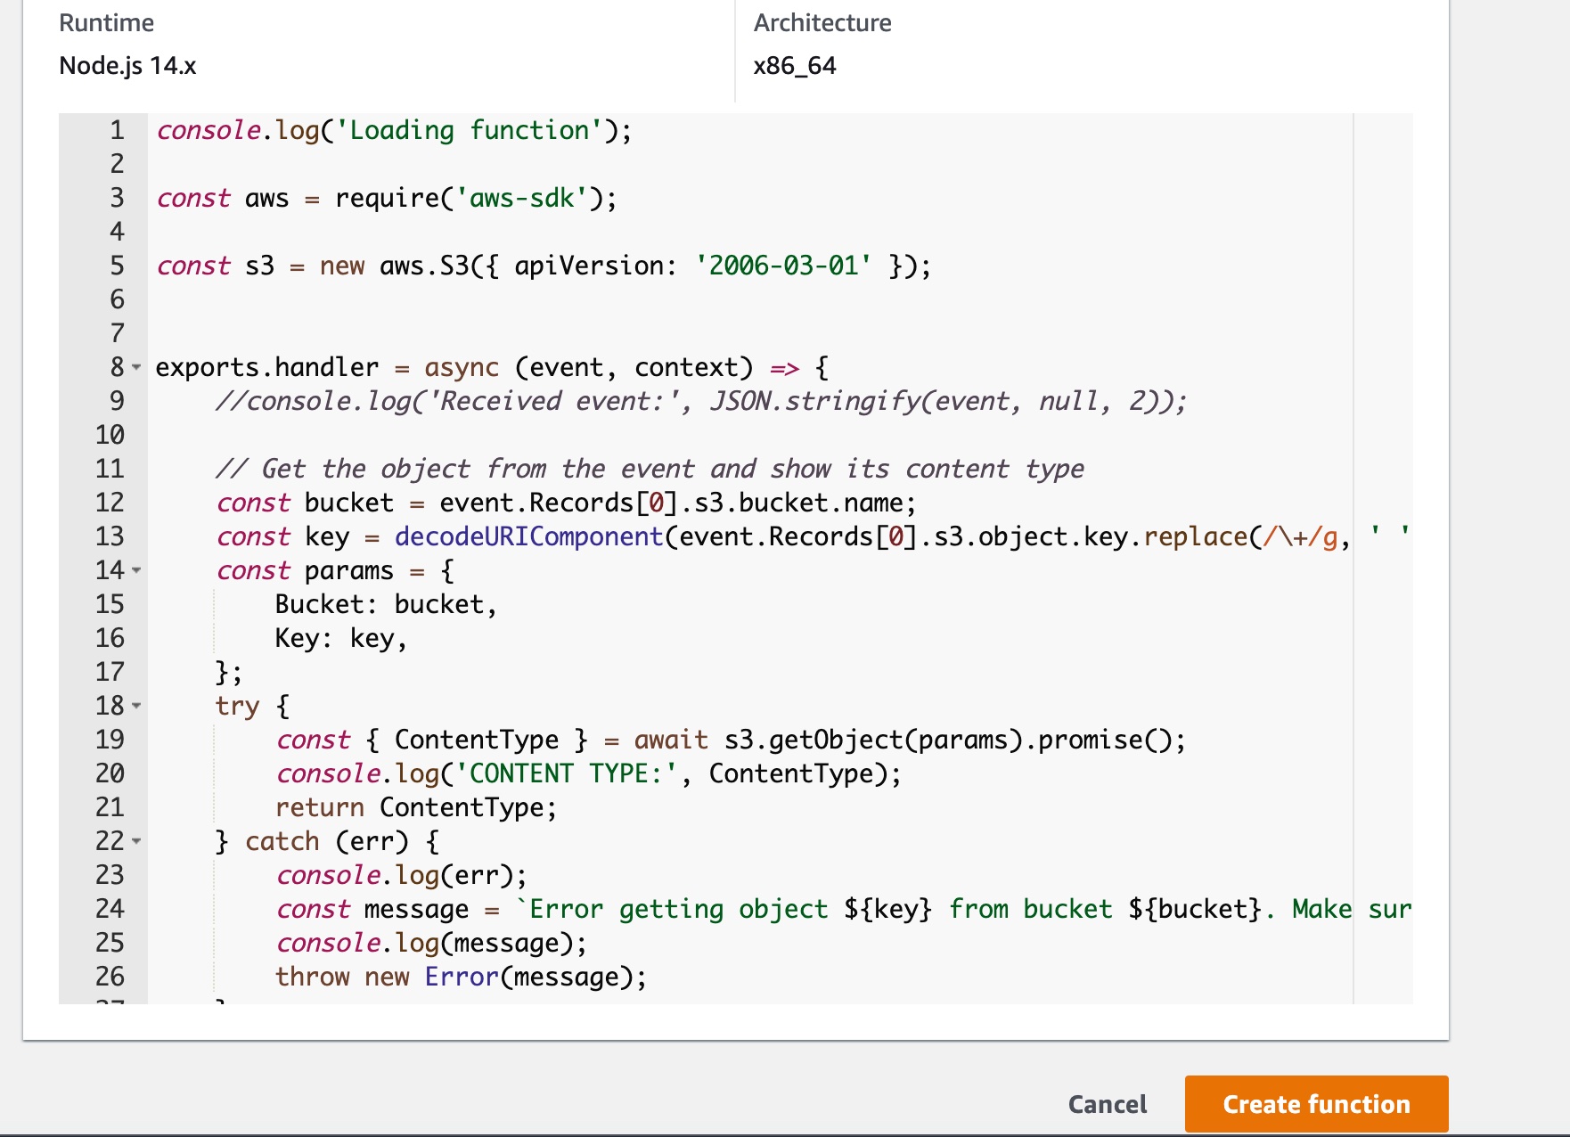The height and width of the screenshot is (1137, 1570).
Task: Click 'return ContentType;' statement
Action: coord(415,807)
